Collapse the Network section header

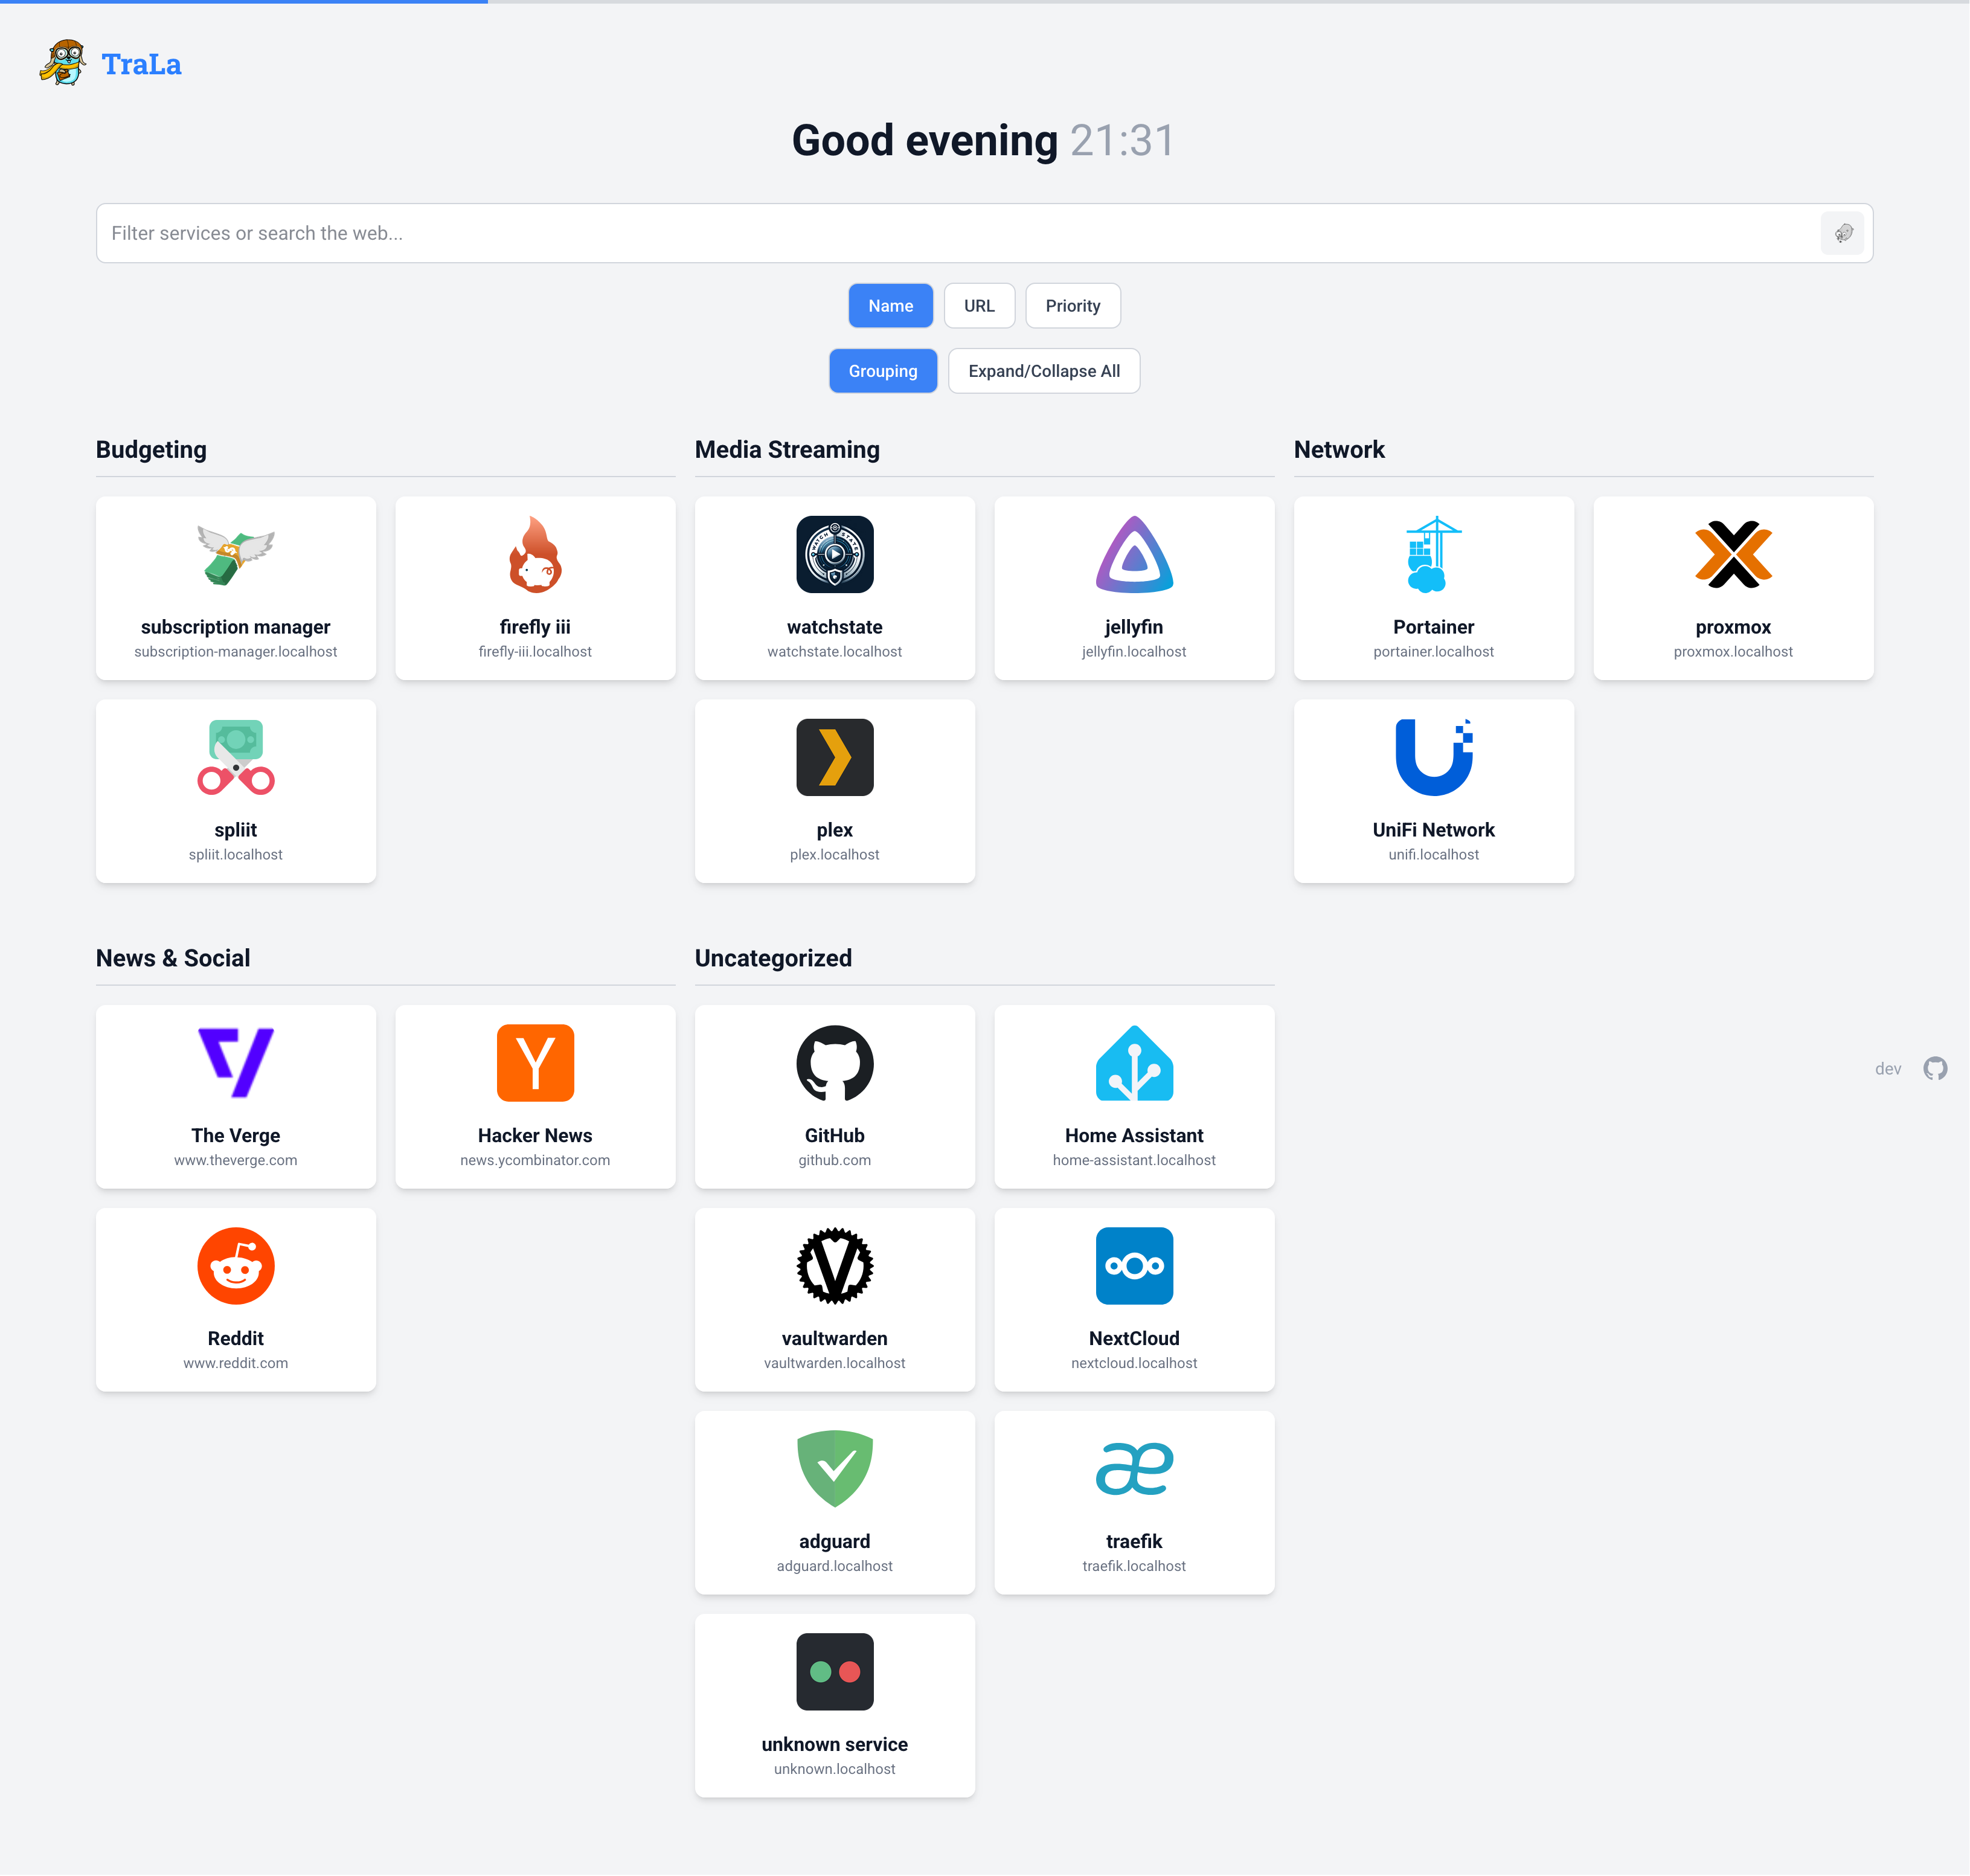click(1340, 450)
